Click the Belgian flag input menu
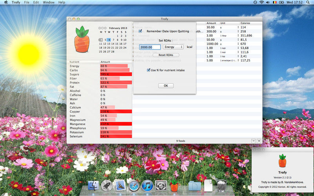The image size is (314, 196). click(274, 2)
